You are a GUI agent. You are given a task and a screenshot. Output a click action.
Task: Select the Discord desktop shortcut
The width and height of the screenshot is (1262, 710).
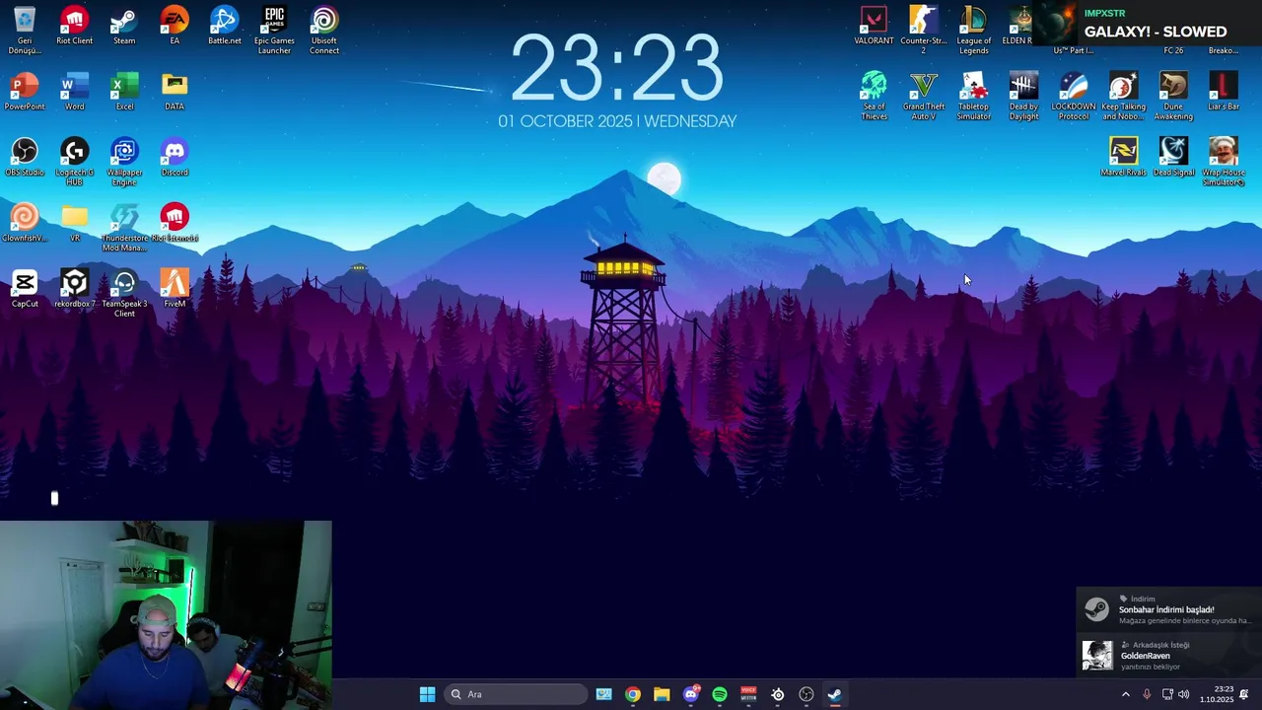pos(175,158)
